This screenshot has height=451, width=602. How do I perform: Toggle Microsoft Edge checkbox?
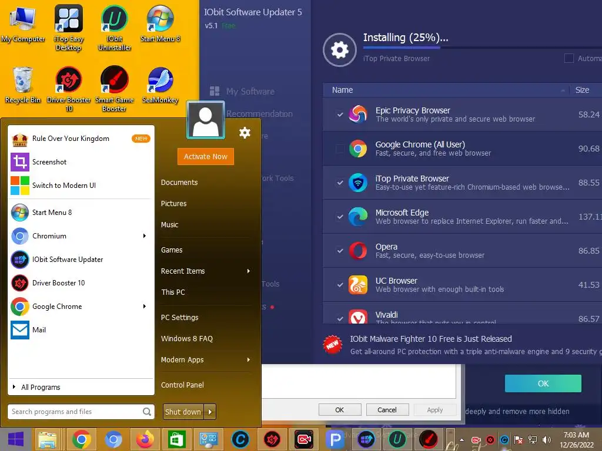click(x=340, y=217)
